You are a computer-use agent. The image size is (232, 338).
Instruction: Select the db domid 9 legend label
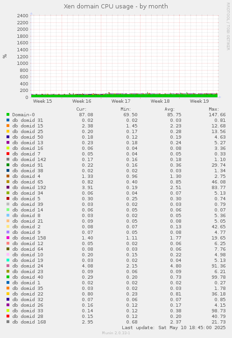click(x=26, y=232)
